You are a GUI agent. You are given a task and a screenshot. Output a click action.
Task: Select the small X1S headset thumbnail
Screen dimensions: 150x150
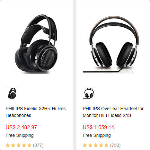pos(89,93)
